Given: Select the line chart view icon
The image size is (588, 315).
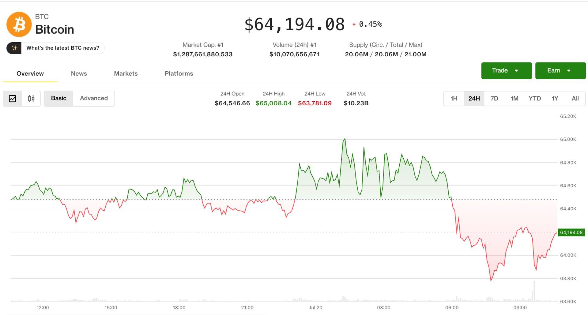Looking at the screenshot, I should pos(13,99).
